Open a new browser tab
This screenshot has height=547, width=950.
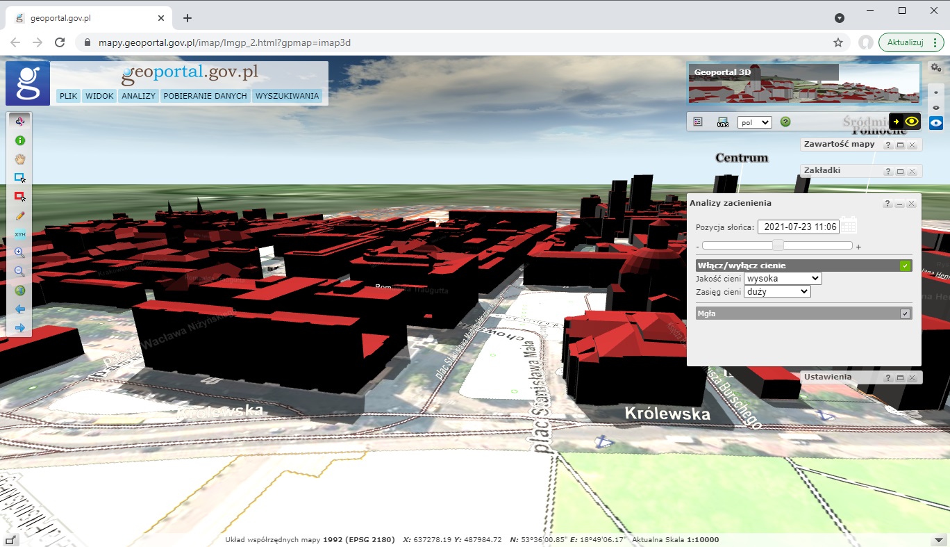pyautogui.click(x=187, y=18)
